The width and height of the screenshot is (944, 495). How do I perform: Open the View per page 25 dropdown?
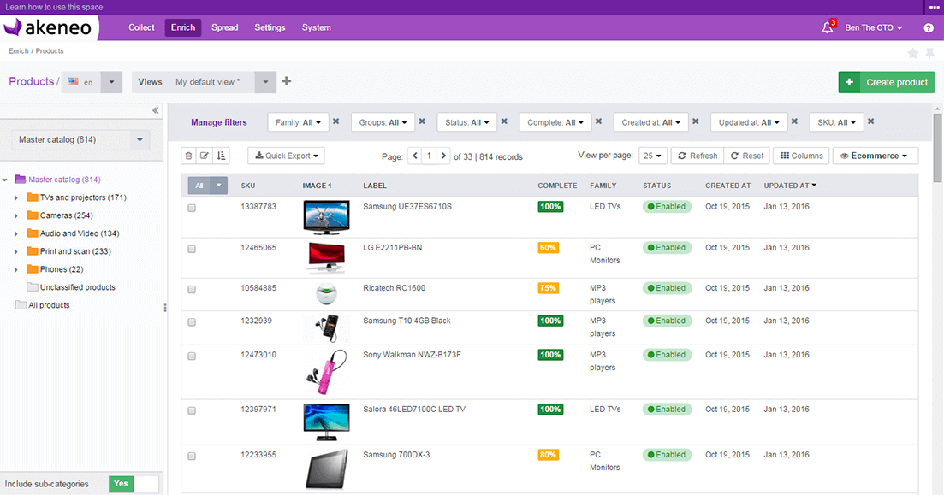(653, 156)
